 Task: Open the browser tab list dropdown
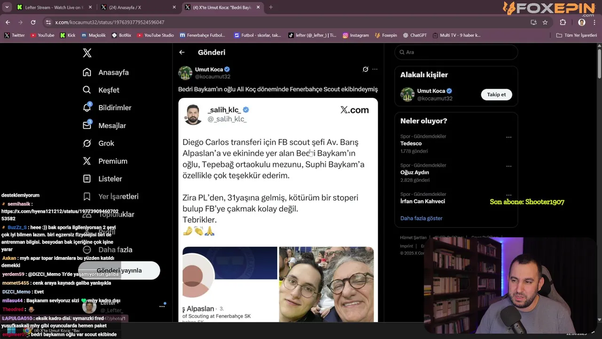7,7
